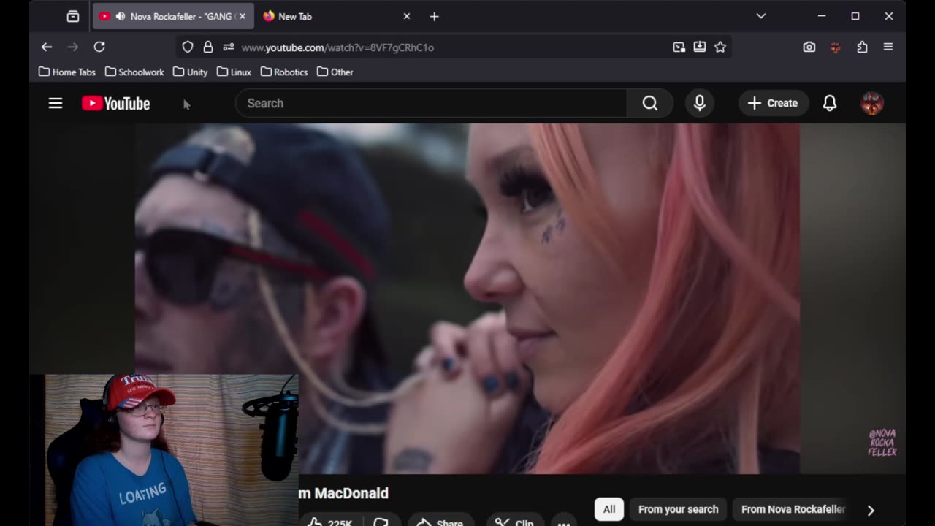Click the video title ending in MacDonald

point(343,493)
